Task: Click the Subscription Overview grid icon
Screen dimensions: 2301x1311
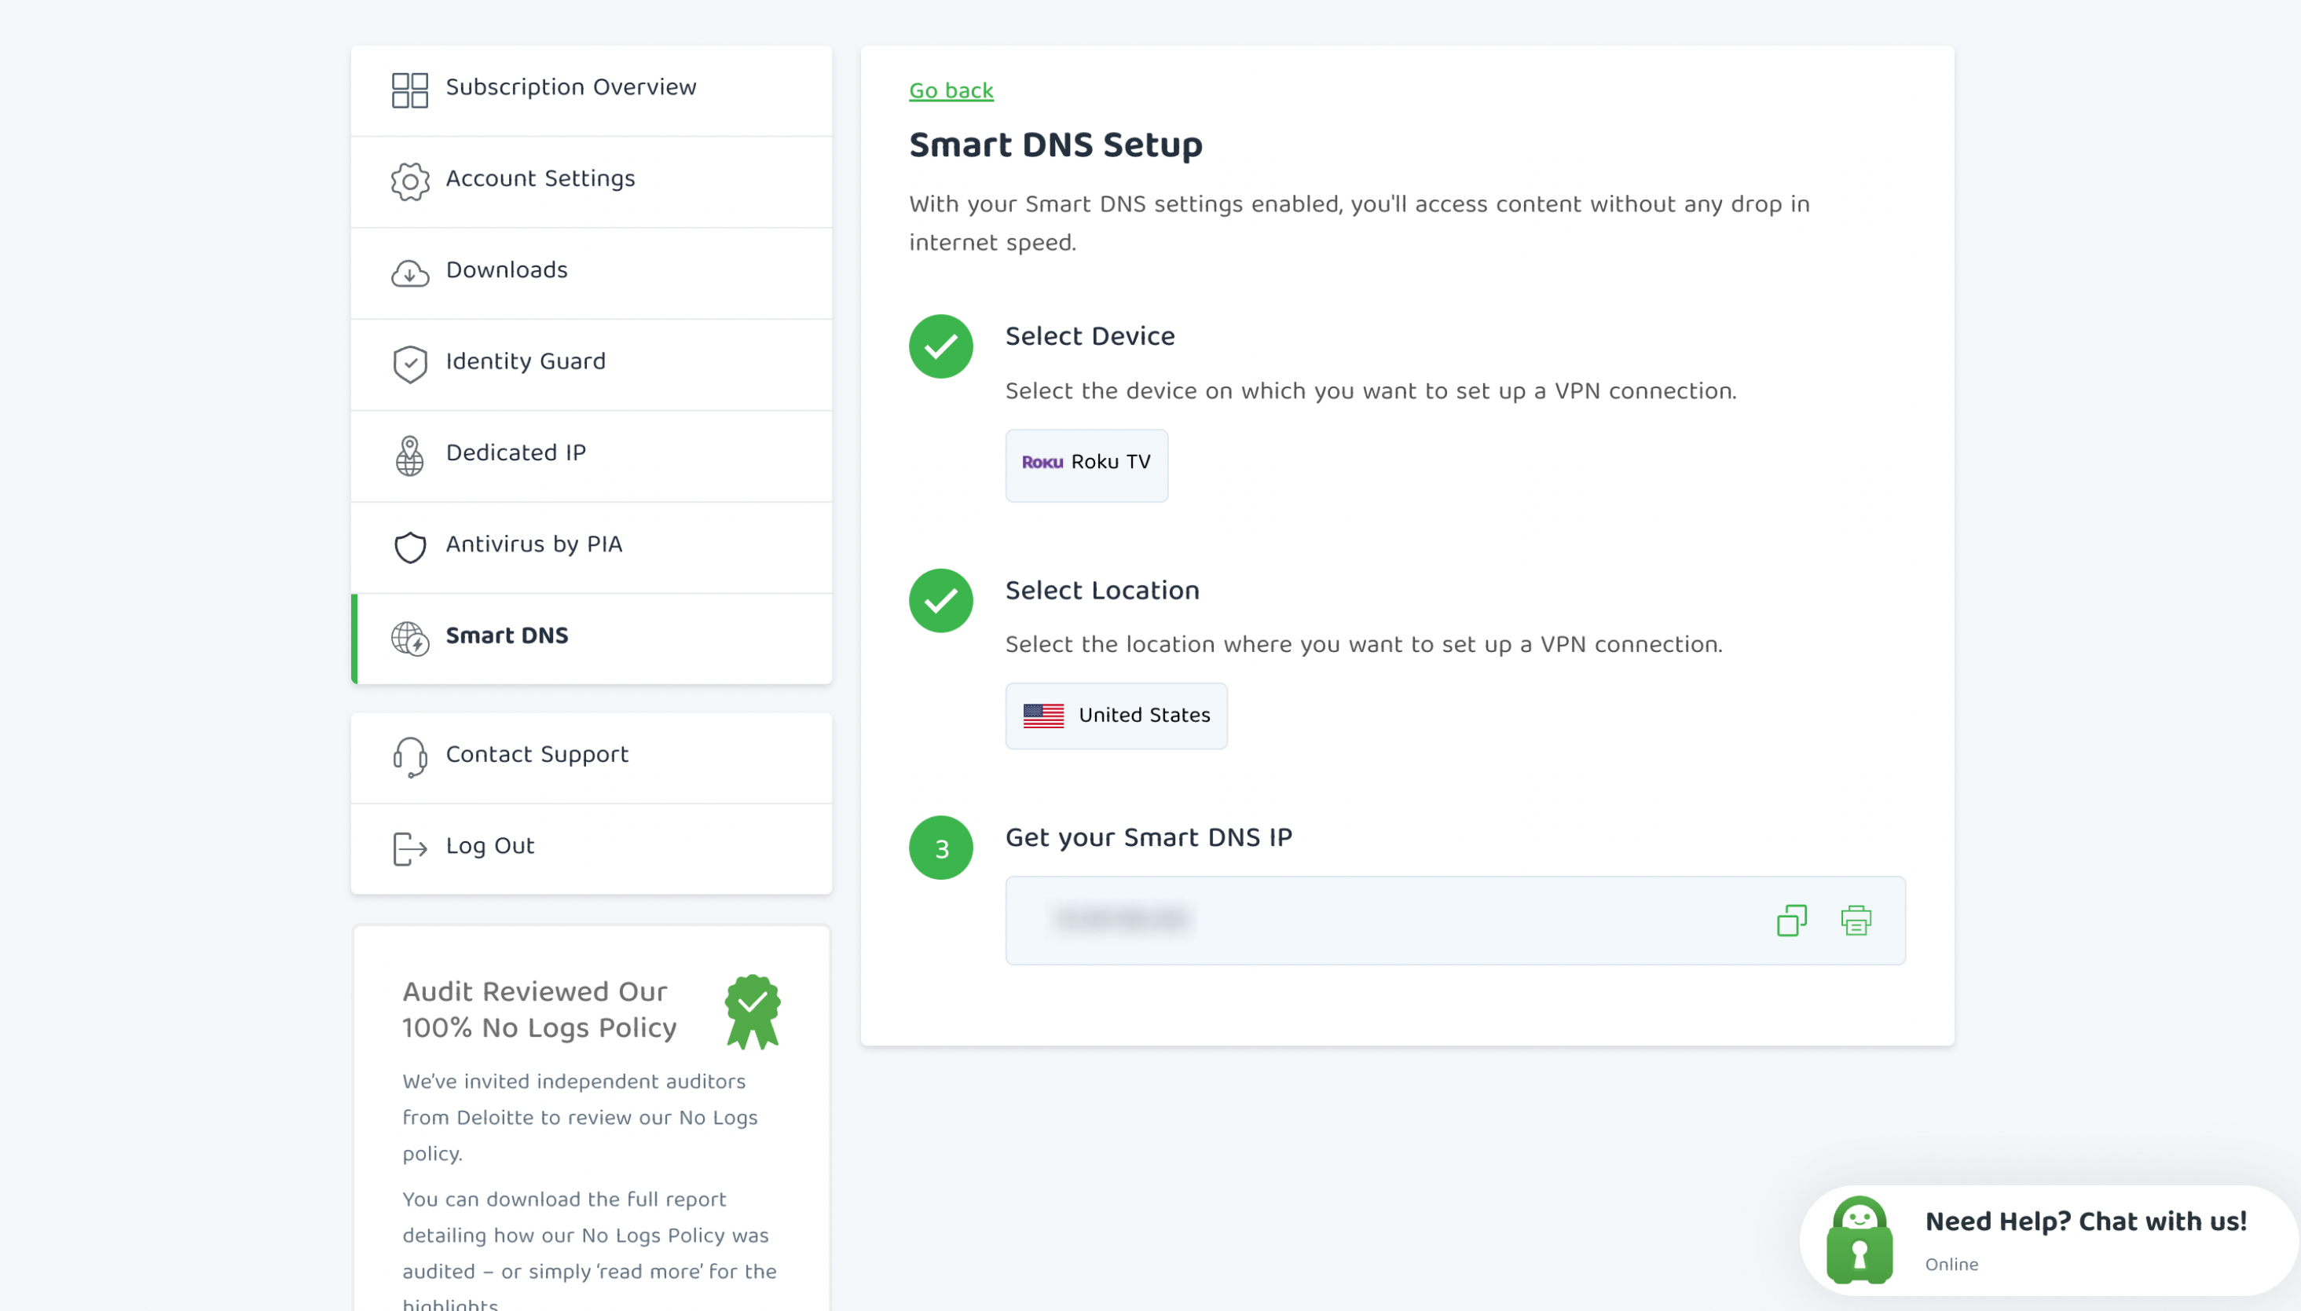Action: (409, 90)
